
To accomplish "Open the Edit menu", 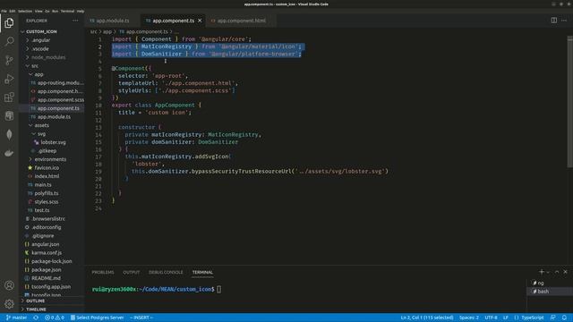I will [x=13, y=12].
